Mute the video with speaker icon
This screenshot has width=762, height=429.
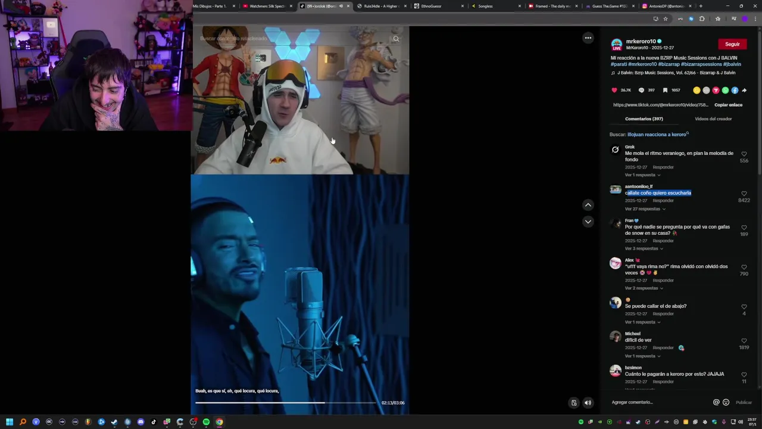point(588,403)
